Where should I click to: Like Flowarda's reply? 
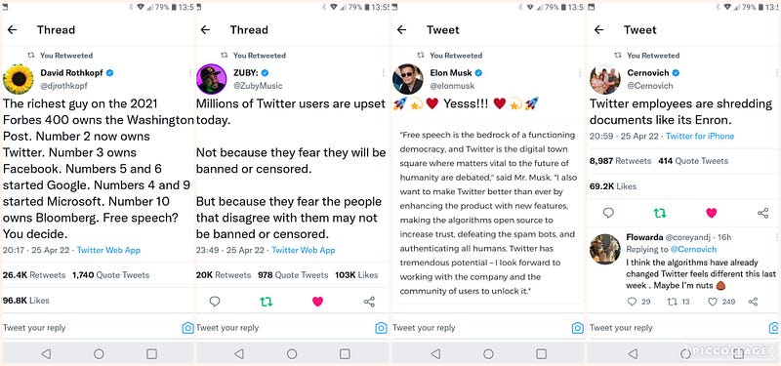713,302
